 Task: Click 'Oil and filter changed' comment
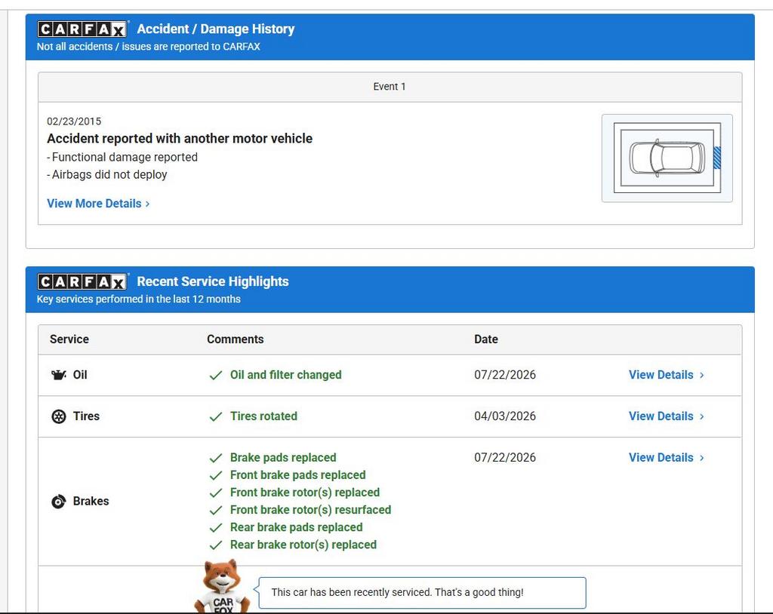pyautogui.click(x=286, y=375)
